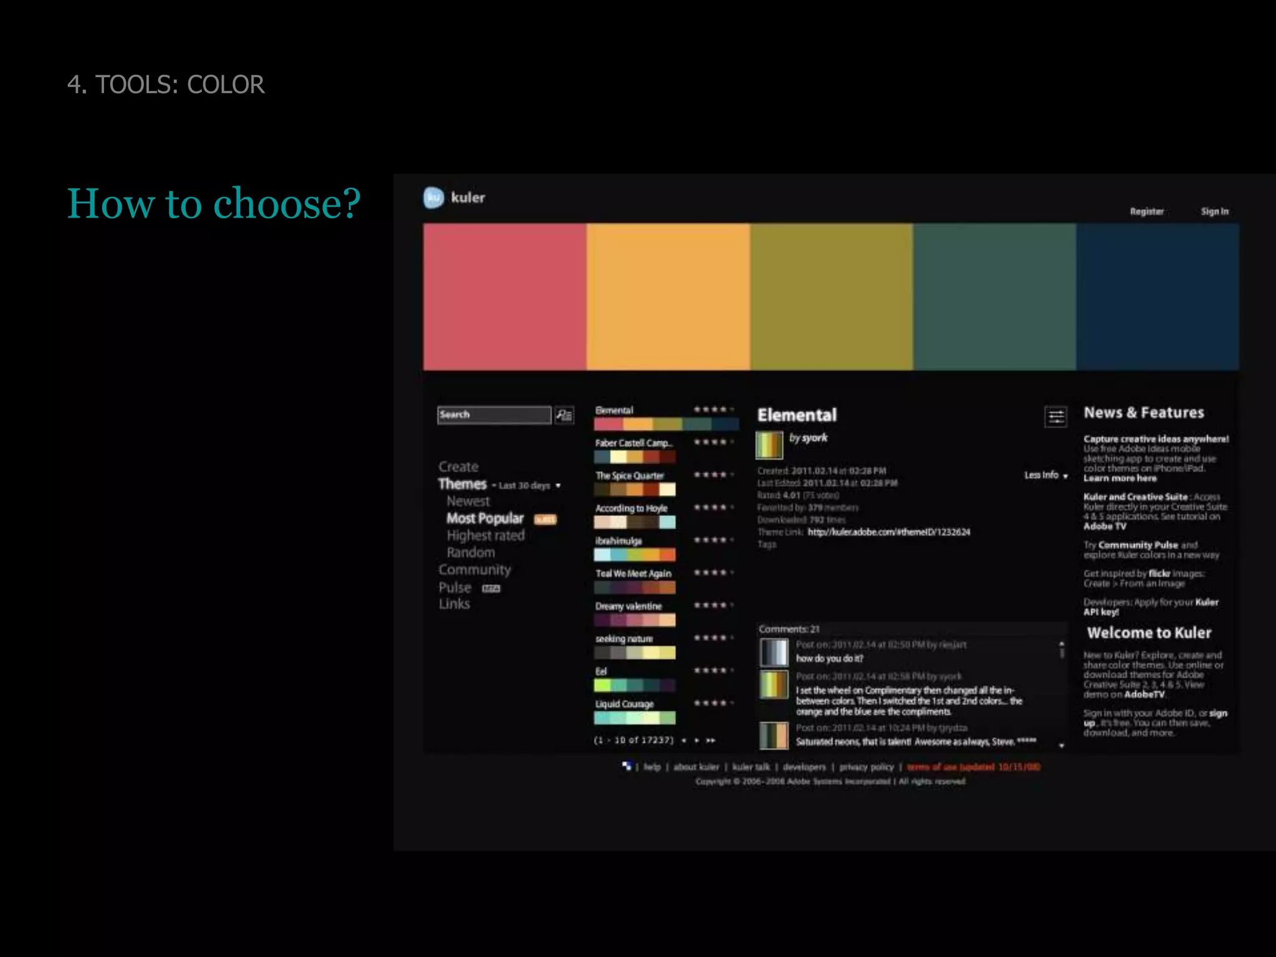The height and width of the screenshot is (957, 1276).
Task: Select Themes in the sidebar
Action: point(462,484)
